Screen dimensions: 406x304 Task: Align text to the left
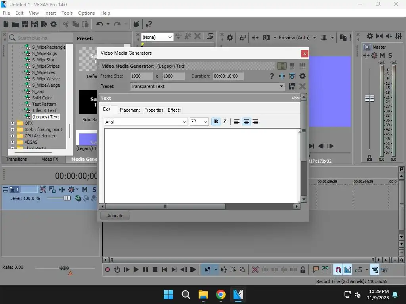(237, 122)
